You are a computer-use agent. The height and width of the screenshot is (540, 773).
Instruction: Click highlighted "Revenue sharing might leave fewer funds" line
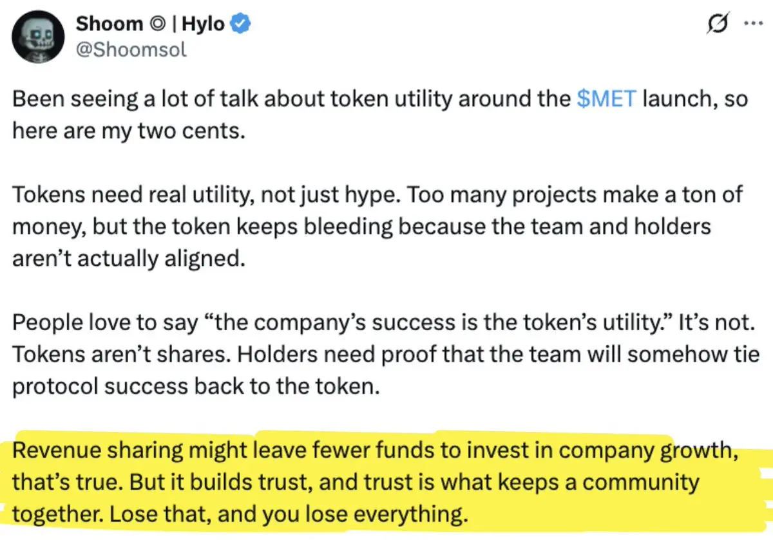pyautogui.click(x=375, y=451)
